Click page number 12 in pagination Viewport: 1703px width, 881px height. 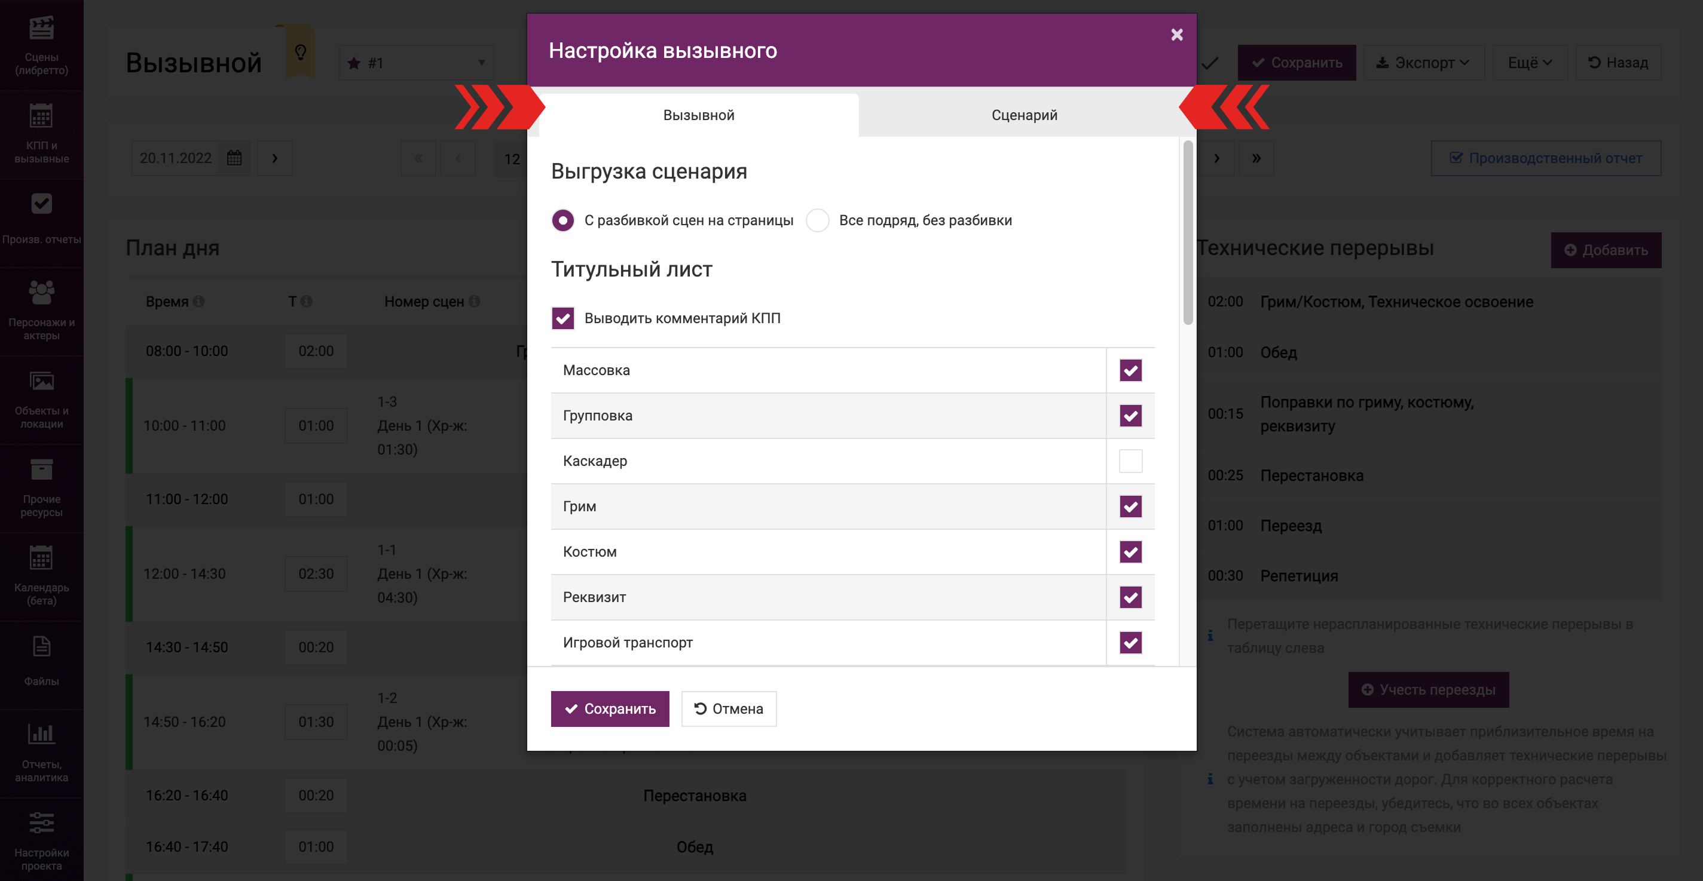512,158
